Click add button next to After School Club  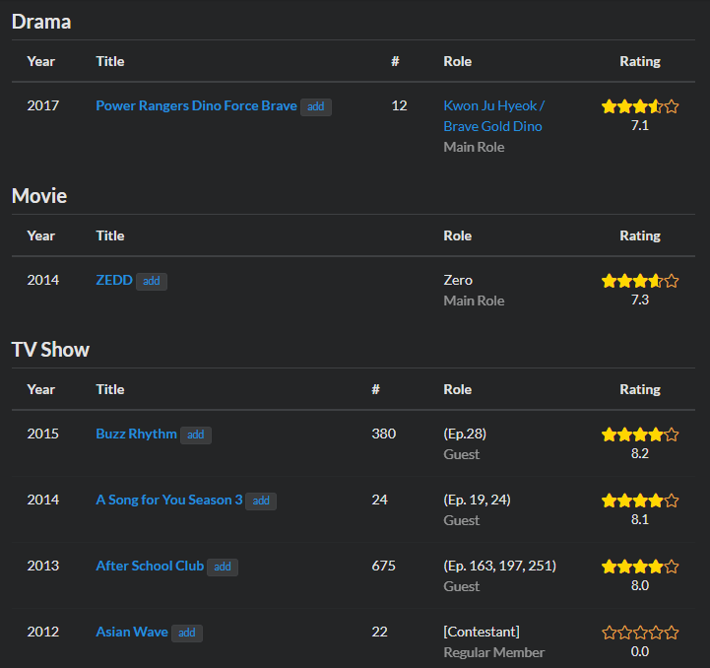point(223,567)
